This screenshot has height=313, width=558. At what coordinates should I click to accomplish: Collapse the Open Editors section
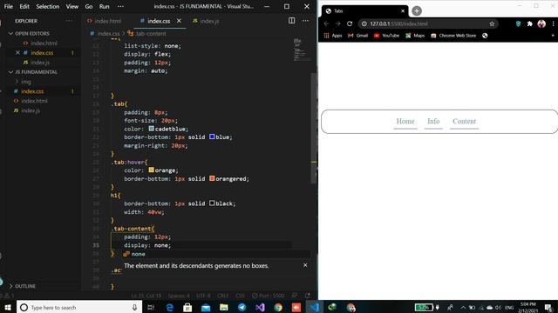pyautogui.click(x=32, y=33)
